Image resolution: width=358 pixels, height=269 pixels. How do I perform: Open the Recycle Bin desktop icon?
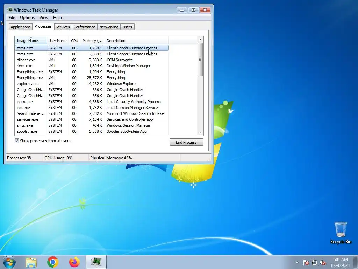pyautogui.click(x=341, y=233)
